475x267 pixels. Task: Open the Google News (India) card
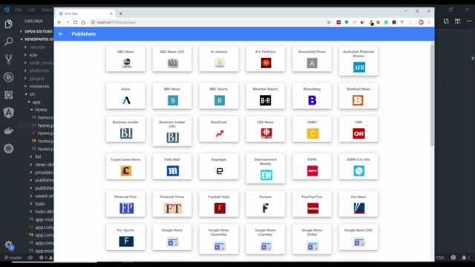pyautogui.click(x=312, y=239)
